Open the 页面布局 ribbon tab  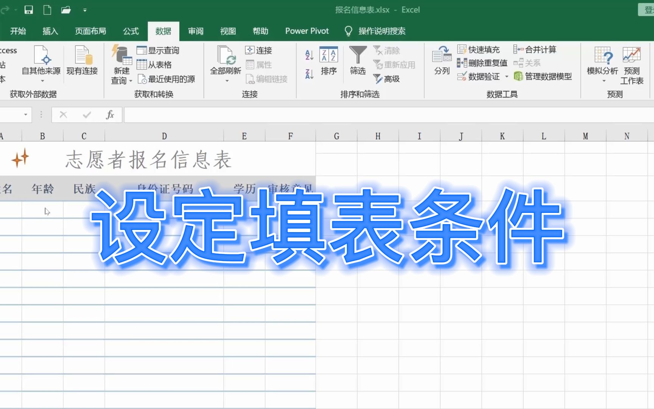(90, 31)
